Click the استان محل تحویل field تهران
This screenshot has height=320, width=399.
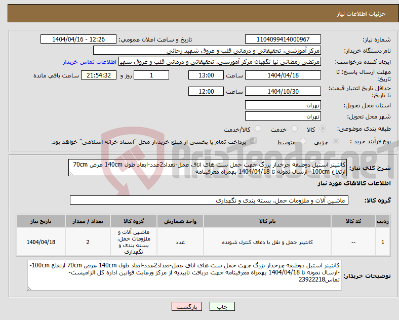click(x=283, y=105)
